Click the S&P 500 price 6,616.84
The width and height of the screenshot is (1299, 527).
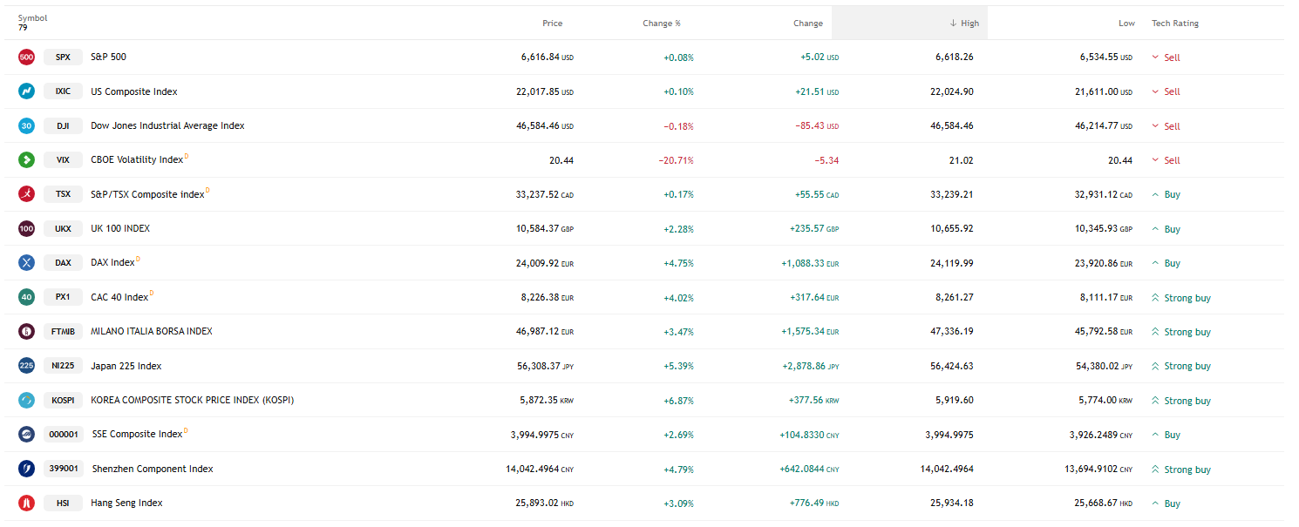click(x=540, y=57)
